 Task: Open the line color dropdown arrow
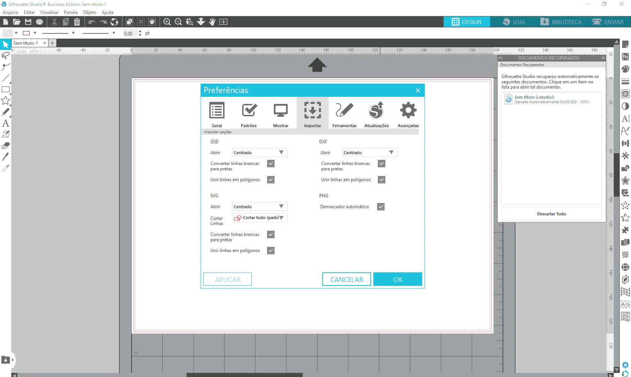tap(35, 33)
